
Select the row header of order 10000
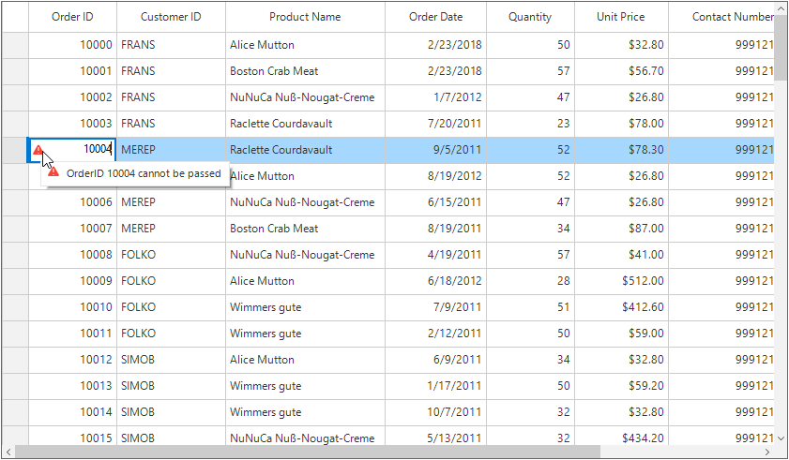tap(15, 45)
